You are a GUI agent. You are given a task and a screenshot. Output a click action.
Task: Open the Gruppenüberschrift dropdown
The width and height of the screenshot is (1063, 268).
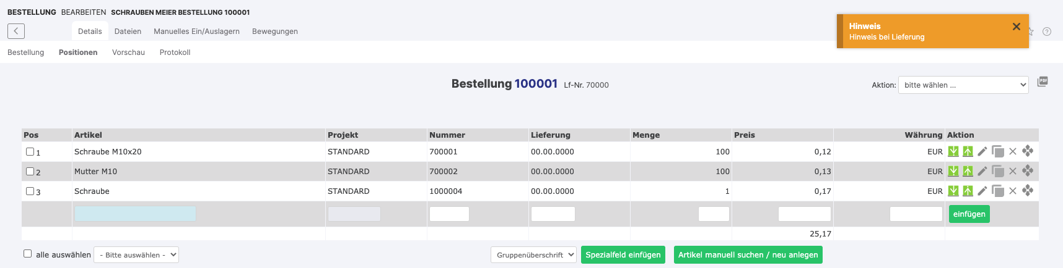point(533,254)
